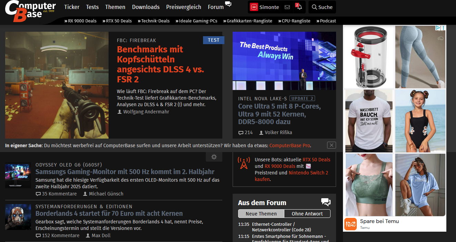Image resolution: width=456 pixels, height=242 pixels.
Task: Click the Waschbrett Bauch T-shirt ad product
Action: point(369,121)
